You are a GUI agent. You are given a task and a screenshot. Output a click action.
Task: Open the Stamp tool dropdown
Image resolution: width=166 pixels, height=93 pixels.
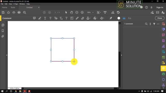[x=88, y=18]
